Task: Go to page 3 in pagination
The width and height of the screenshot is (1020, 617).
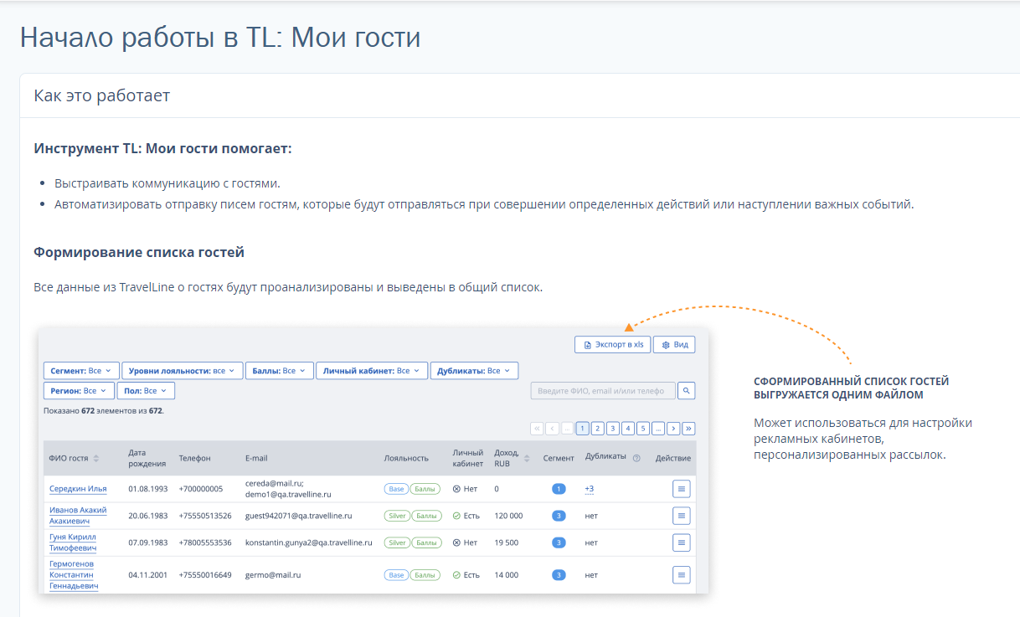Action: point(613,429)
